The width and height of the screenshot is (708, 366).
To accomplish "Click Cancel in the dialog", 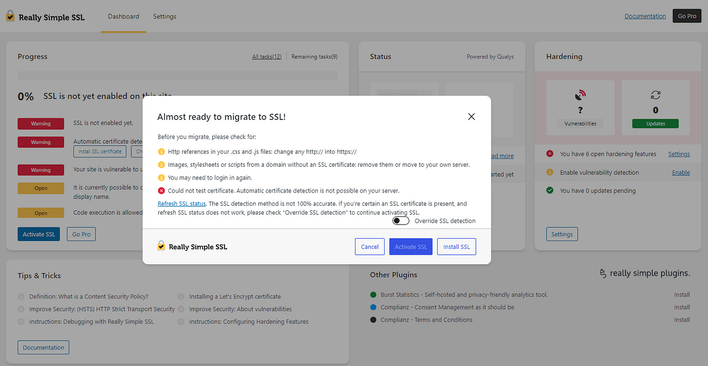I will click(x=370, y=246).
